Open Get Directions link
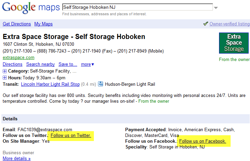Image resolution: width=250 pixels, height=161 pixels. [x=17, y=24]
